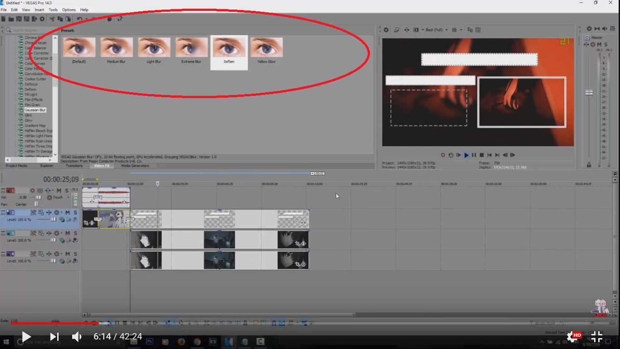This screenshot has height=349, width=620.
Task: Open a project via the folder icon
Action: tap(11, 19)
